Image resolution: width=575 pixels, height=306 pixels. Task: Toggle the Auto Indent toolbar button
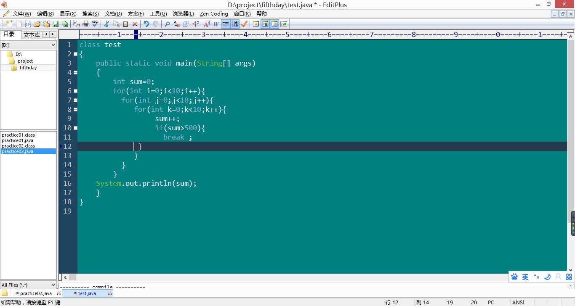225,24
